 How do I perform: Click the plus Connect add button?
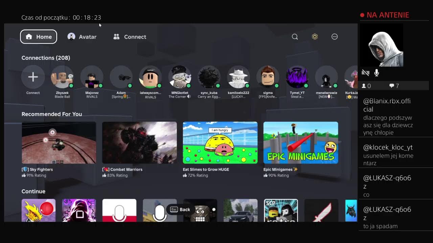point(33,77)
